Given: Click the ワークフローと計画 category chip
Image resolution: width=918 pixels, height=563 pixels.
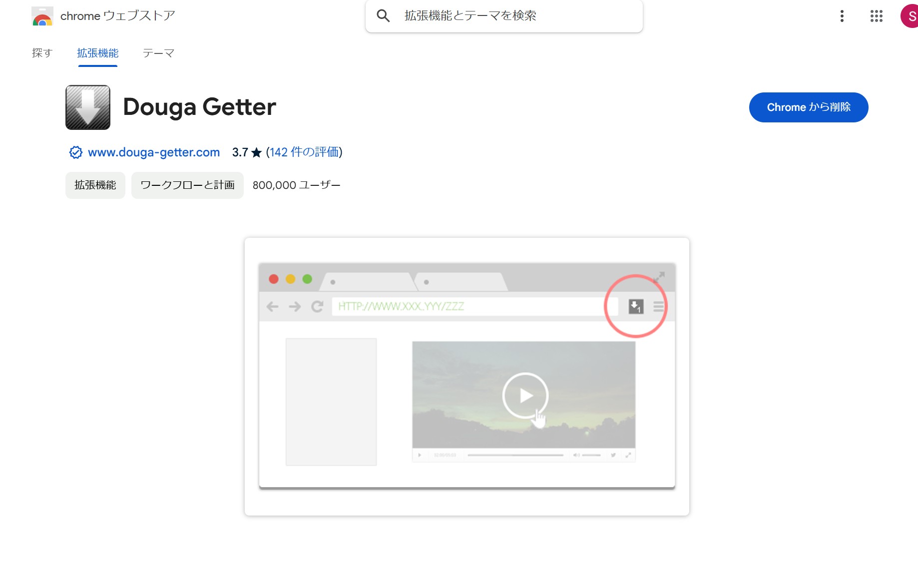Looking at the screenshot, I should tap(187, 185).
